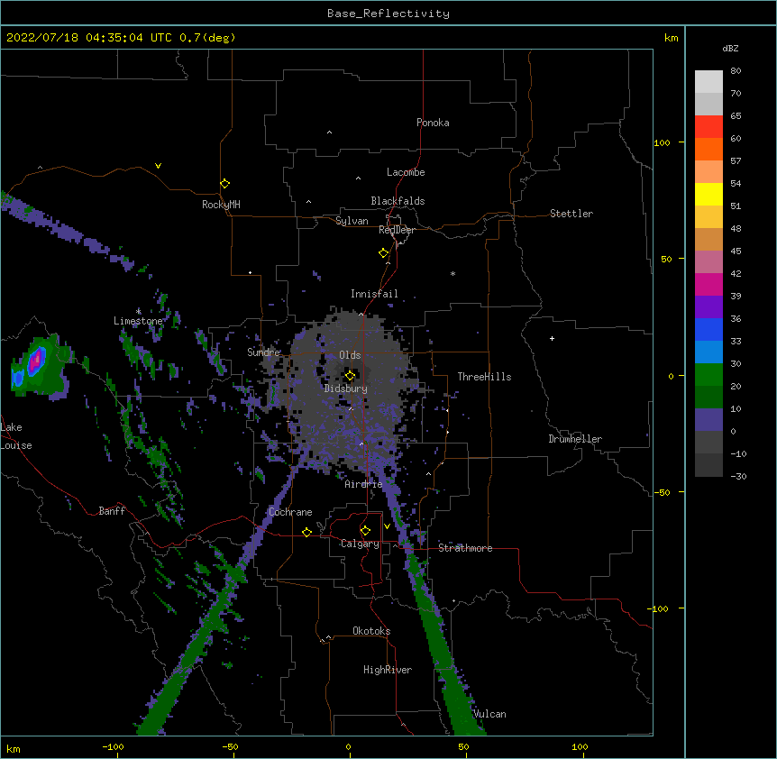The width and height of the screenshot is (777, 759).
Task: Click the white asterisk marker east of Innisfail
Action: 452,273
